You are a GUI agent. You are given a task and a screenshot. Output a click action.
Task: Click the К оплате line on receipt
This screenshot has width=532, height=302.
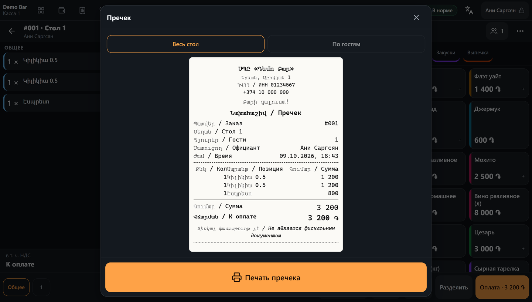pyautogui.click(x=266, y=217)
